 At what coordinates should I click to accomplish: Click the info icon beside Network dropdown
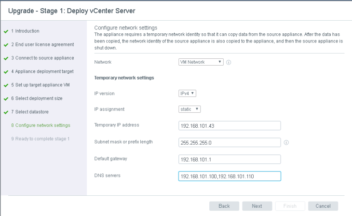[x=229, y=62]
